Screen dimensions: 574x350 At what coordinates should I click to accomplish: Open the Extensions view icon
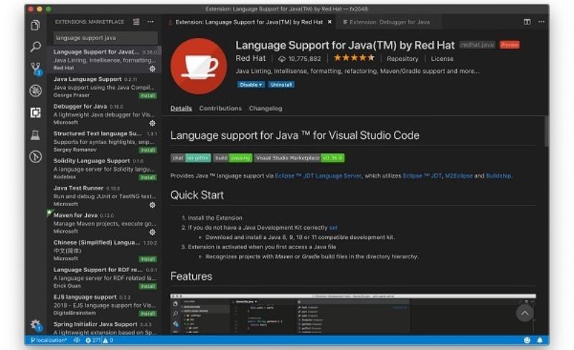(35, 112)
